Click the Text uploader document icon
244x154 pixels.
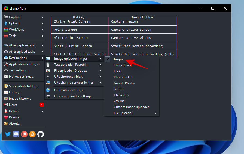coord(48,65)
